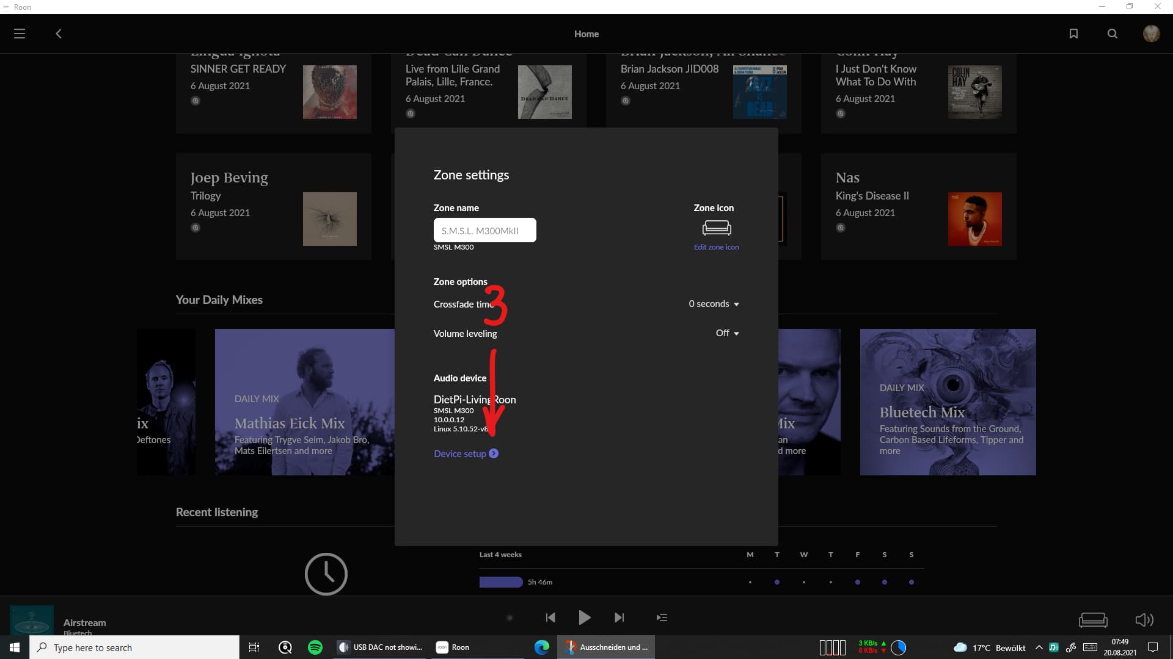Open SINNER GET READY album cover
Screen dimensions: 1173x659
(x=330, y=92)
